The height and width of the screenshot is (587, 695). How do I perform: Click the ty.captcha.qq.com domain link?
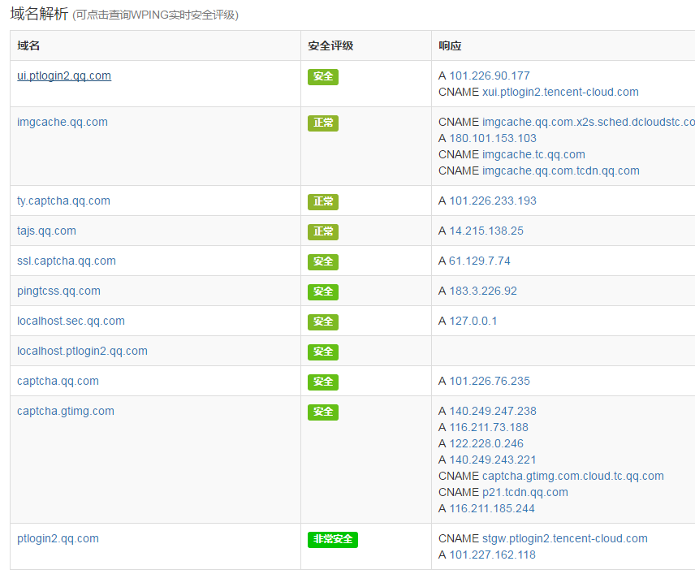63,201
